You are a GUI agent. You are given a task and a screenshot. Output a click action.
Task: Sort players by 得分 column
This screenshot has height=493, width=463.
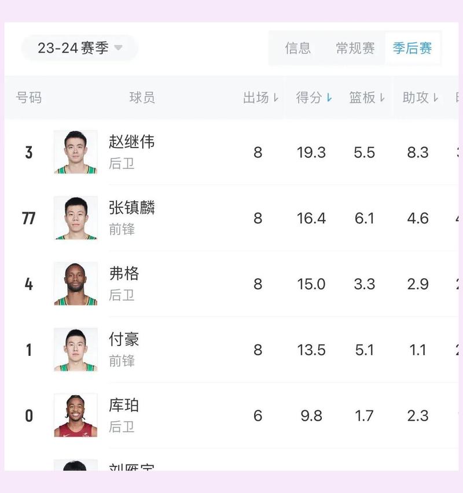click(x=308, y=97)
